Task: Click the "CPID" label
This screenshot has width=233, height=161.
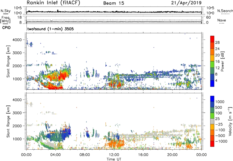Action: [x=6, y=28]
